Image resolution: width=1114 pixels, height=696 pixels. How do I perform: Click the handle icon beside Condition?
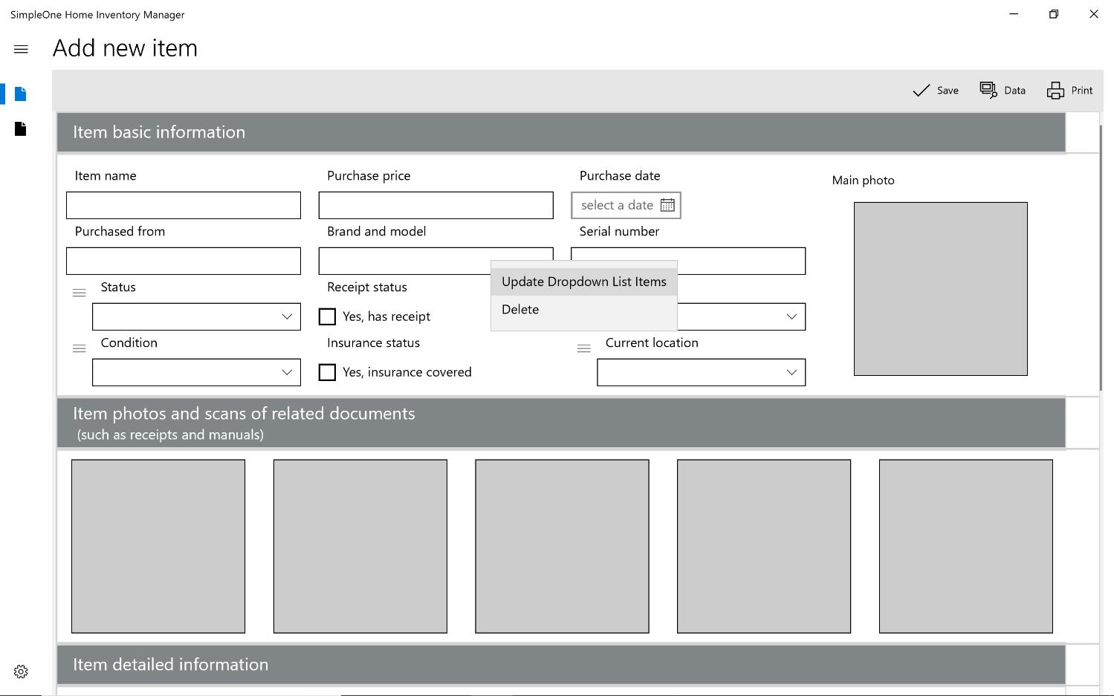coord(79,348)
